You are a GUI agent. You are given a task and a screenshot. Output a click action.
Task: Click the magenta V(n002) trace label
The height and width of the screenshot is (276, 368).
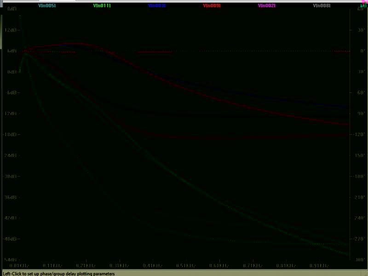[267, 6]
